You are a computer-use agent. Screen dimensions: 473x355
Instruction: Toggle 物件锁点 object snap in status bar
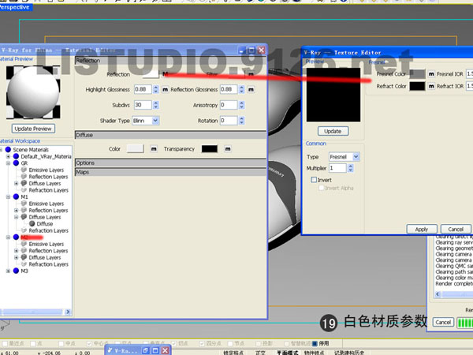click(x=314, y=353)
